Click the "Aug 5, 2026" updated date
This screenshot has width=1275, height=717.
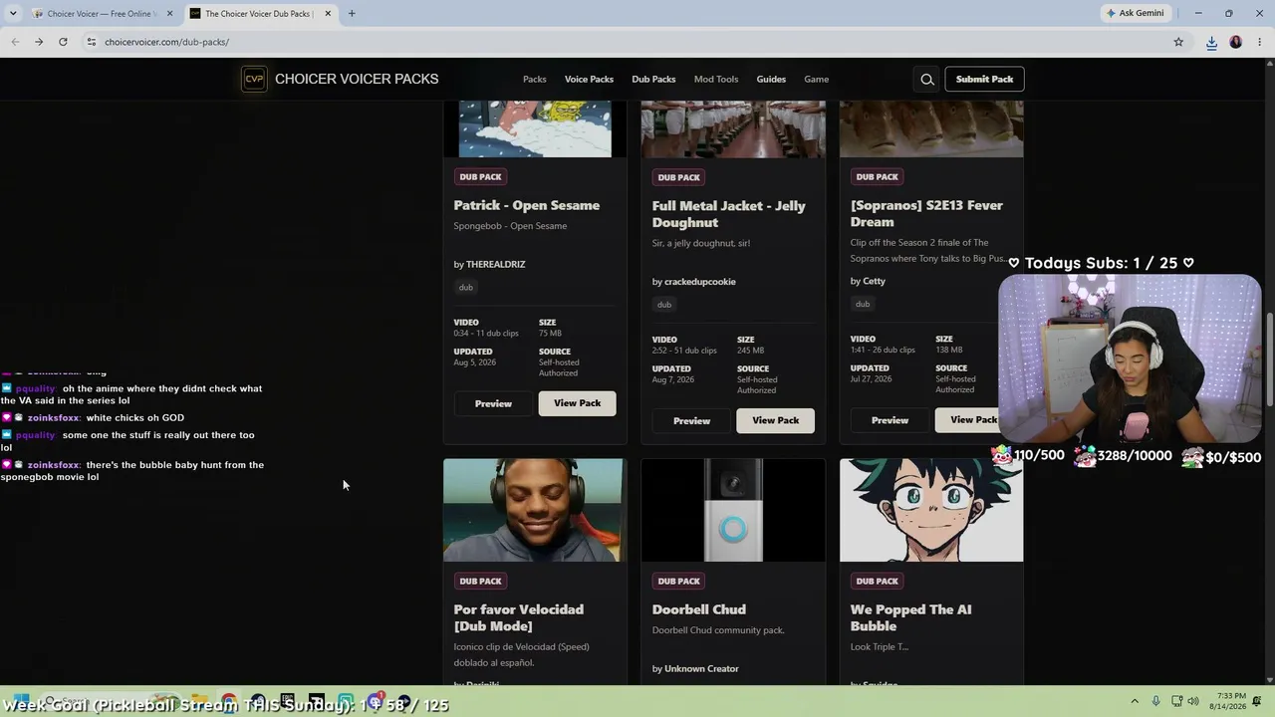475,362
